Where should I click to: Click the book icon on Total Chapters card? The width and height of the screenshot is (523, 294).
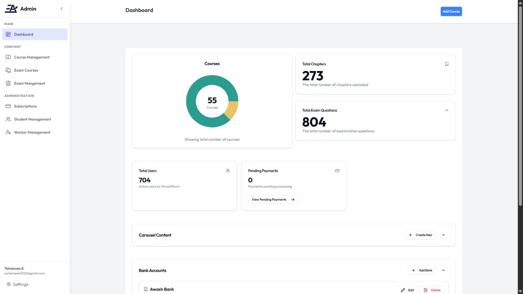(x=447, y=64)
